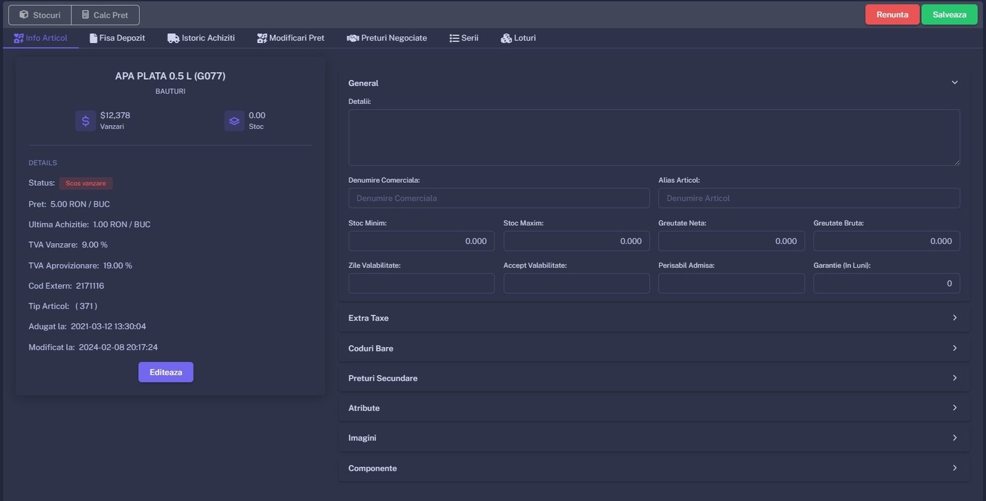Click the Stoc layers icon
This screenshot has height=501, width=986.
pos(234,121)
